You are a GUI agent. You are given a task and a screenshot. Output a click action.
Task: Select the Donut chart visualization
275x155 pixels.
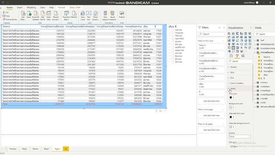tap(246, 40)
